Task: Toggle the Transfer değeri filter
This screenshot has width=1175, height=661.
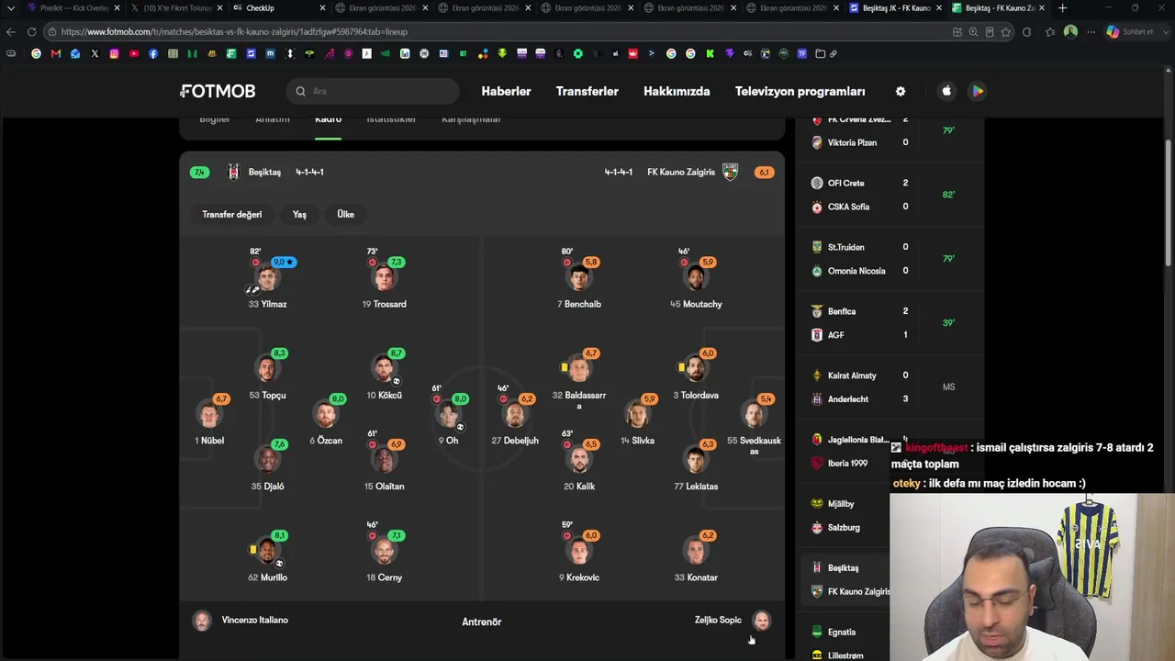Action: [232, 214]
